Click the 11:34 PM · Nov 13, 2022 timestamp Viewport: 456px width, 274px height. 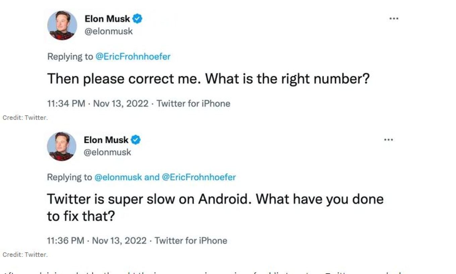pyautogui.click(x=98, y=104)
